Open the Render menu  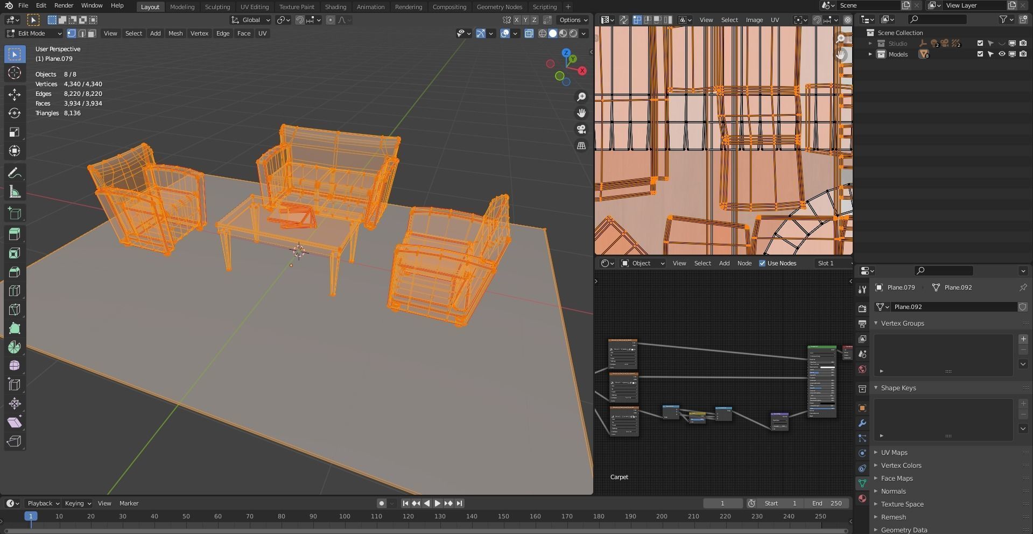click(x=64, y=5)
